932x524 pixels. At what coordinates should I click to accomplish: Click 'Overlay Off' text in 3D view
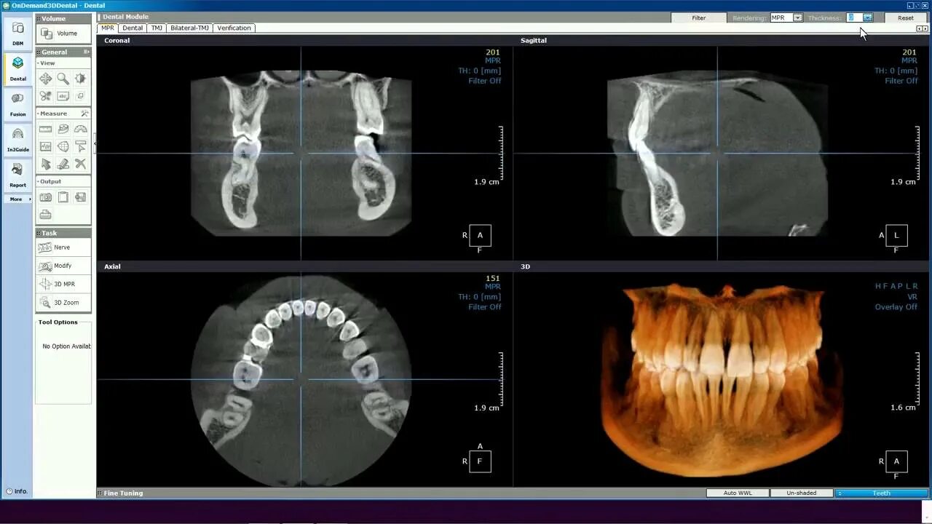coord(896,307)
